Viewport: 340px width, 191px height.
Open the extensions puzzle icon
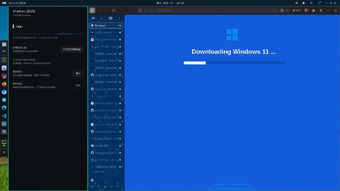click(314, 10)
